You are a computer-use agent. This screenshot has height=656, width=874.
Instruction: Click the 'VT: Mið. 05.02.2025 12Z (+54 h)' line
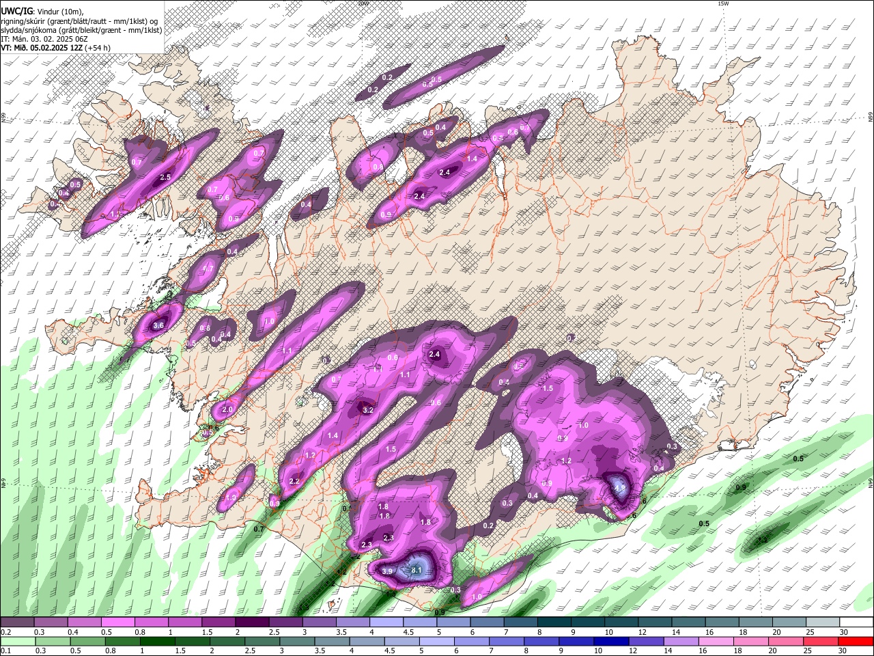click(55, 48)
